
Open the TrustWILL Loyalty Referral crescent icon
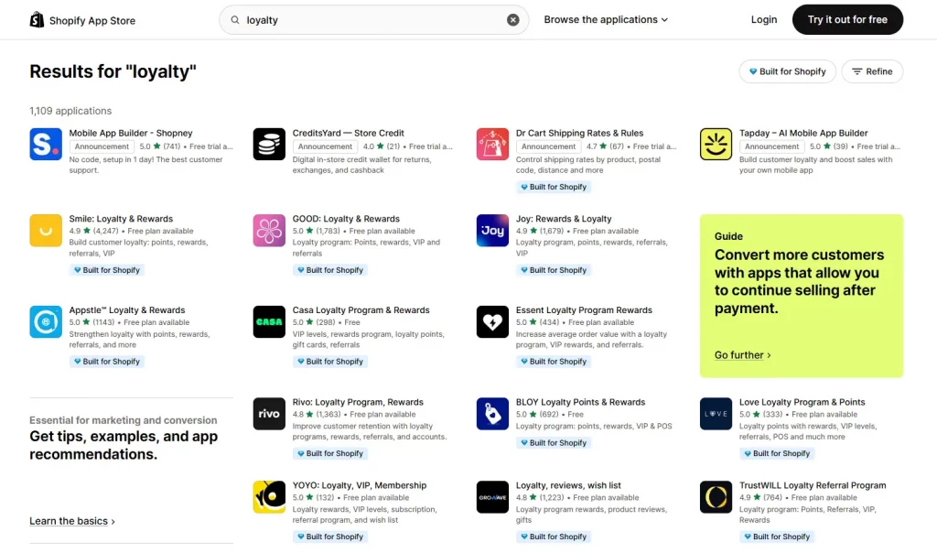click(x=716, y=497)
